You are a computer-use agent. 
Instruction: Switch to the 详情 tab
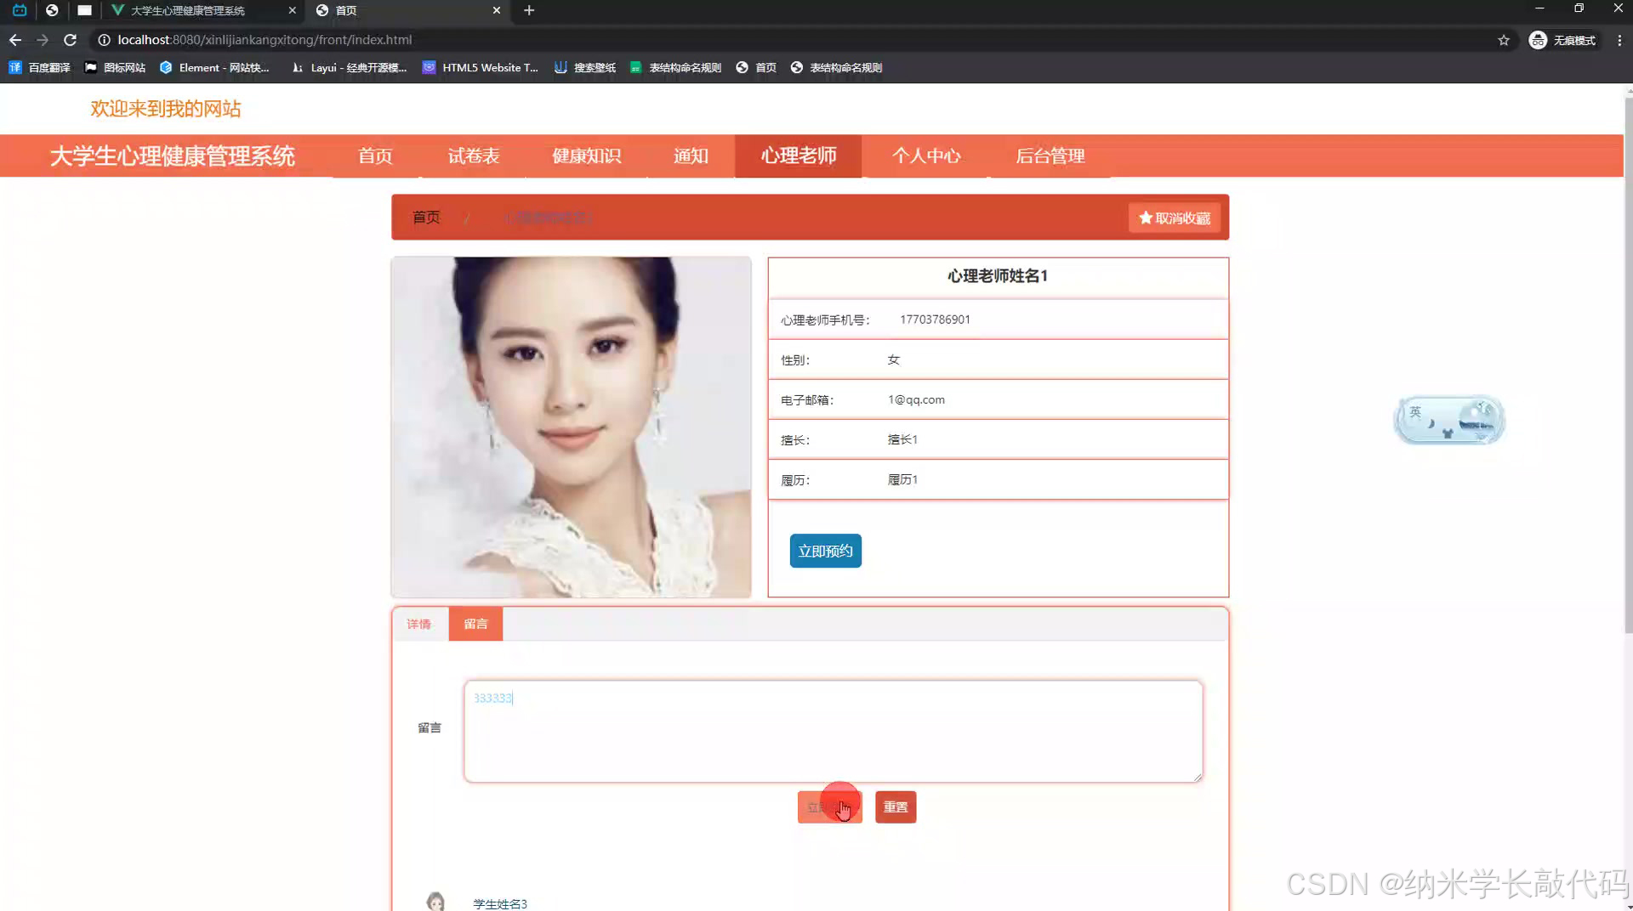click(419, 624)
